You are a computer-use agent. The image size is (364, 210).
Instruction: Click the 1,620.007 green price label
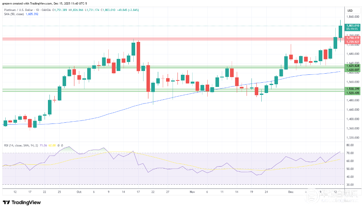352,69
